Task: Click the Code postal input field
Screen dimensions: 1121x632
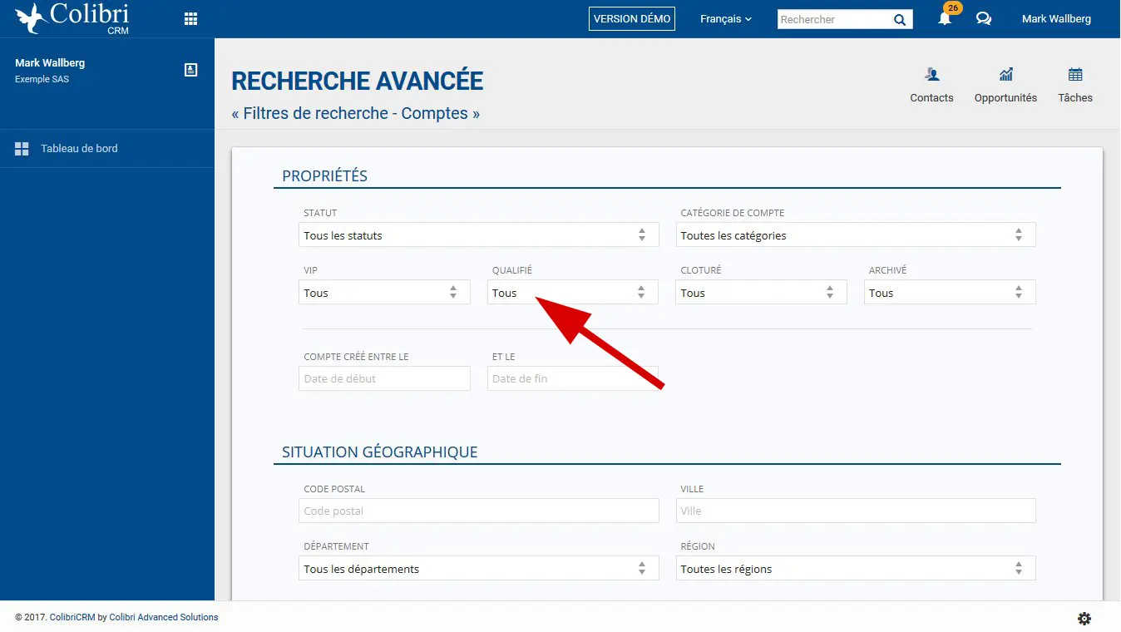Action: click(x=479, y=511)
